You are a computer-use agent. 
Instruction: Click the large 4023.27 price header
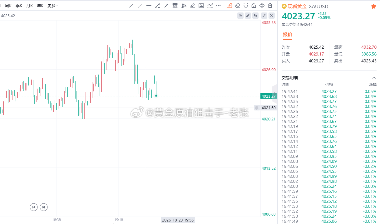[x=299, y=16]
